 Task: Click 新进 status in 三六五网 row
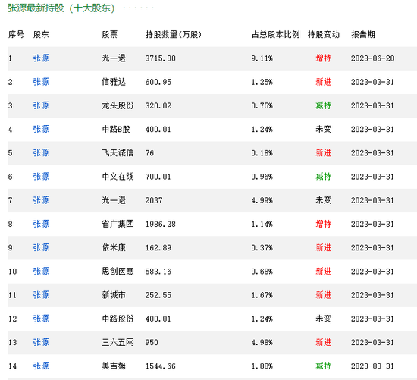324,343
